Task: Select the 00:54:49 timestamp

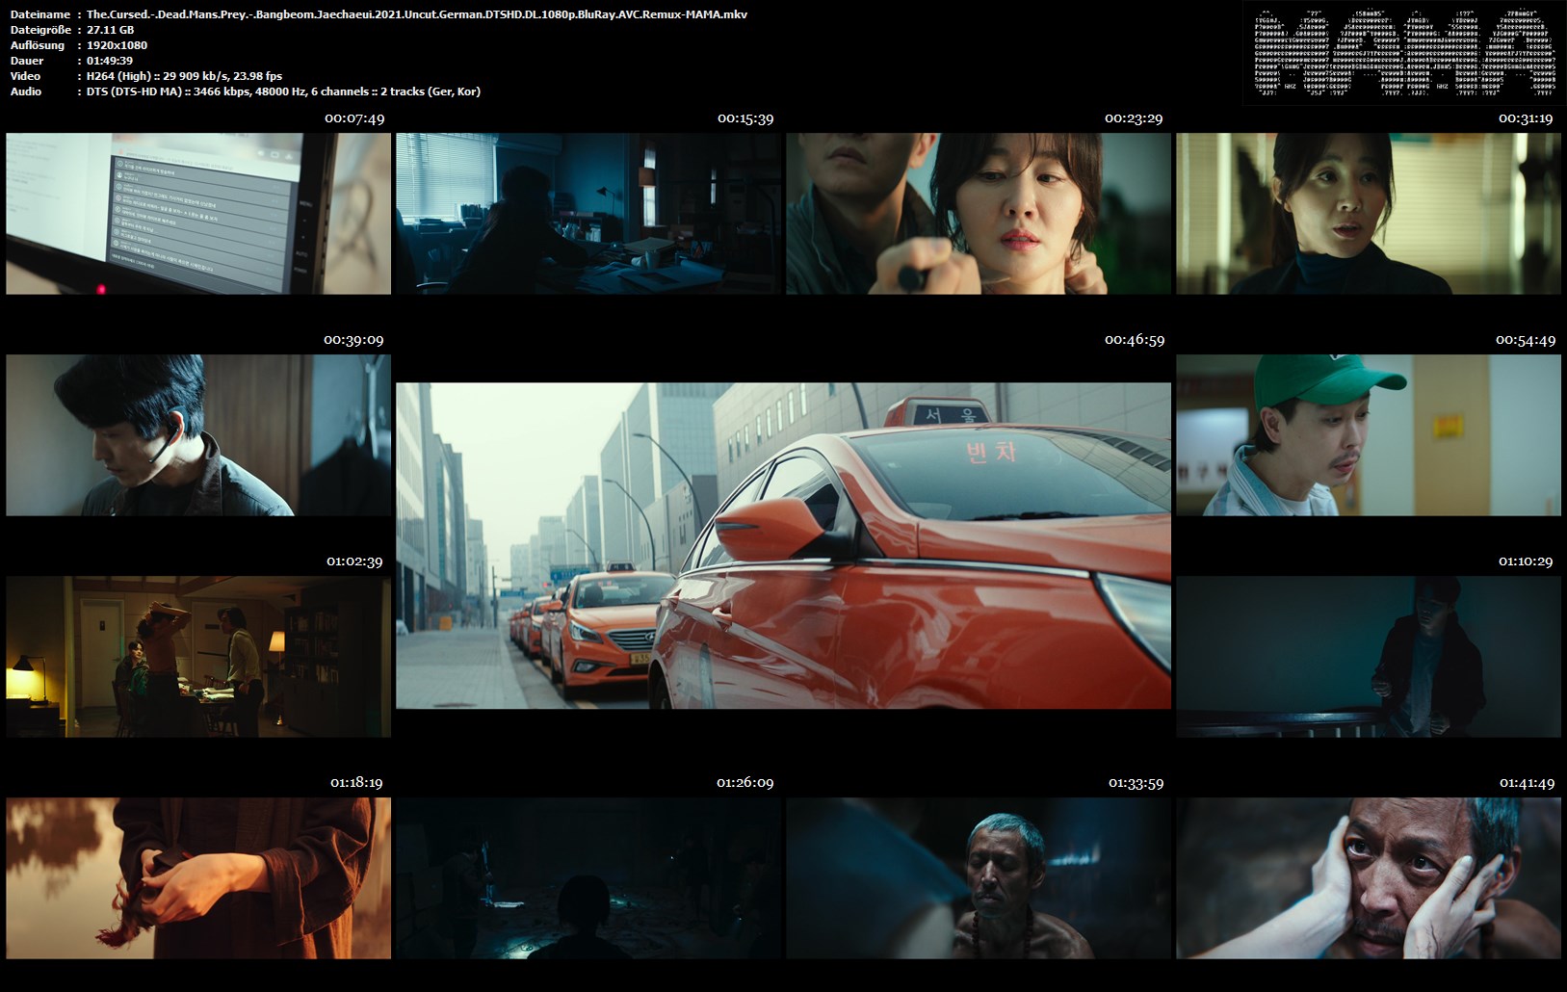Action: (1526, 340)
